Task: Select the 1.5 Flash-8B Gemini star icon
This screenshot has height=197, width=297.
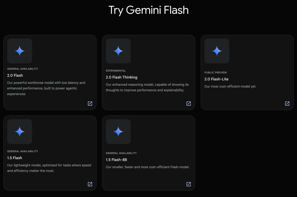Action: click(x=118, y=132)
